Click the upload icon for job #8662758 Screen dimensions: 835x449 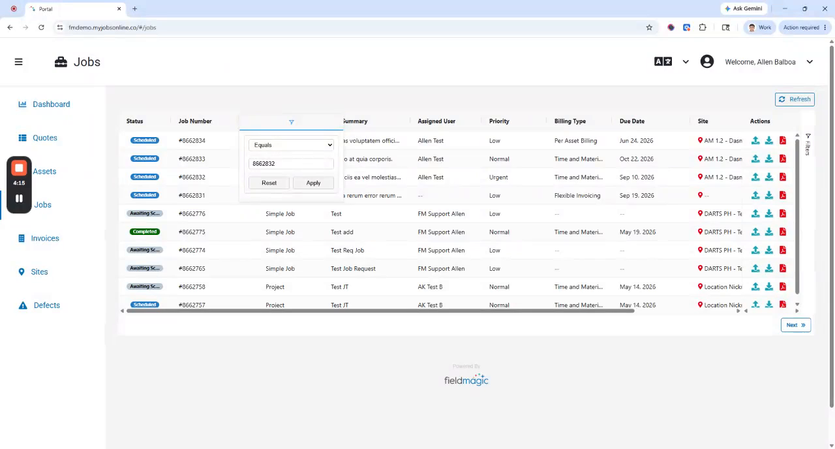point(755,286)
